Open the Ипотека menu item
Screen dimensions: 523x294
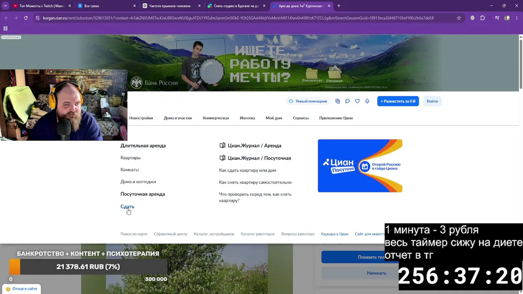click(247, 118)
